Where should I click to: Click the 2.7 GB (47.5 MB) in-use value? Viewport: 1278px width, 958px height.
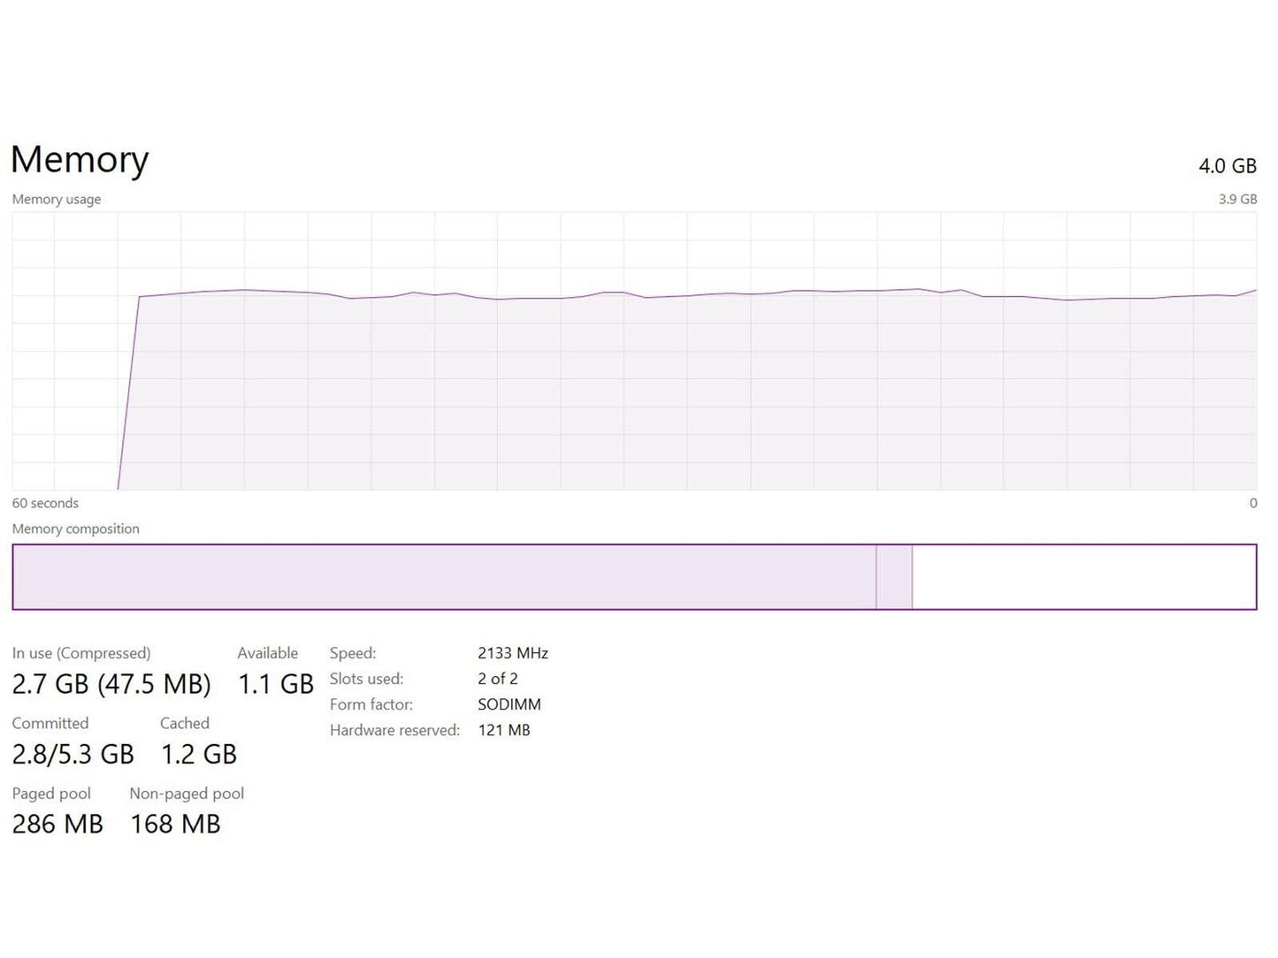tap(111, 684)
